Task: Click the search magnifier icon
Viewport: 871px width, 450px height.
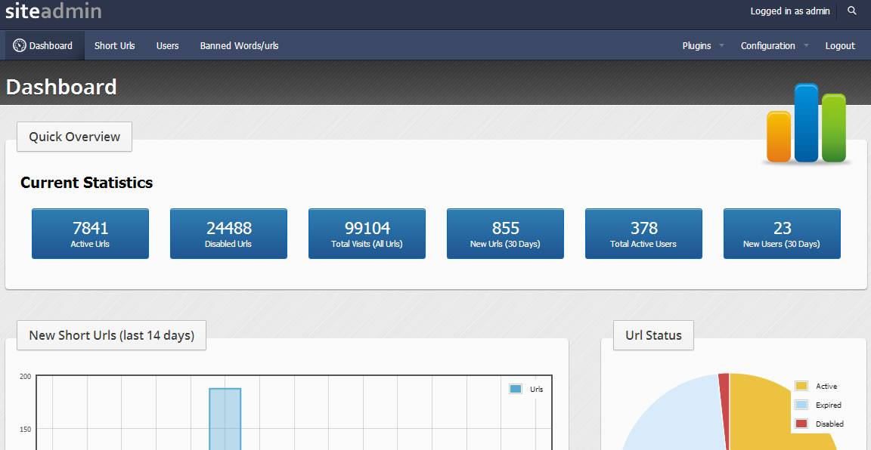Action: pos(852,11)
